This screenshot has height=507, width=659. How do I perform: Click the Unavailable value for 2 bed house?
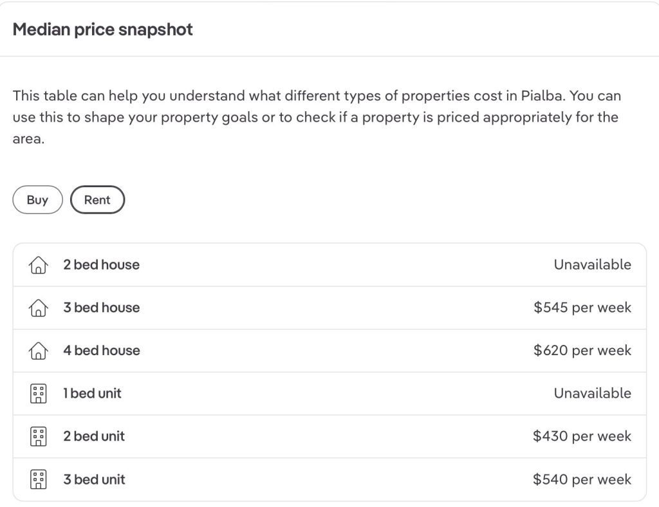point(592,265)
